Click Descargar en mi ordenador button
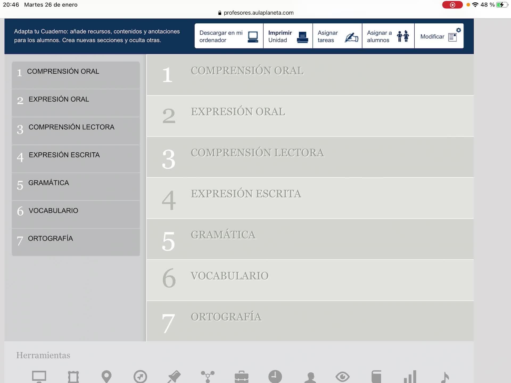The image size is (511, 383). coord(229,36)
